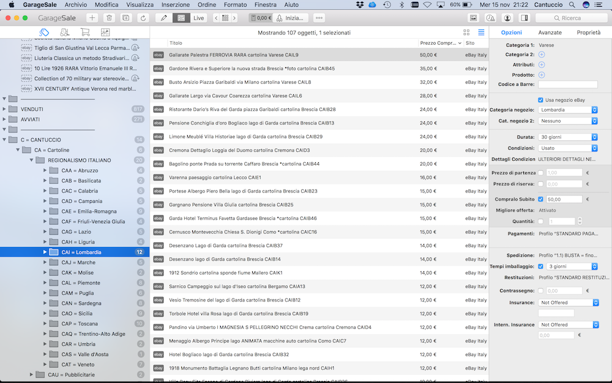Enable the Contrassegno checkbox

[x=540, y=290]
